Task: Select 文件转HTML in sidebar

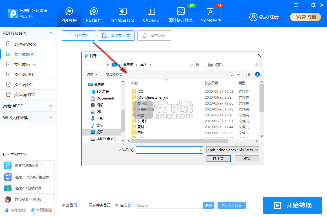Action: coord(28,95)
